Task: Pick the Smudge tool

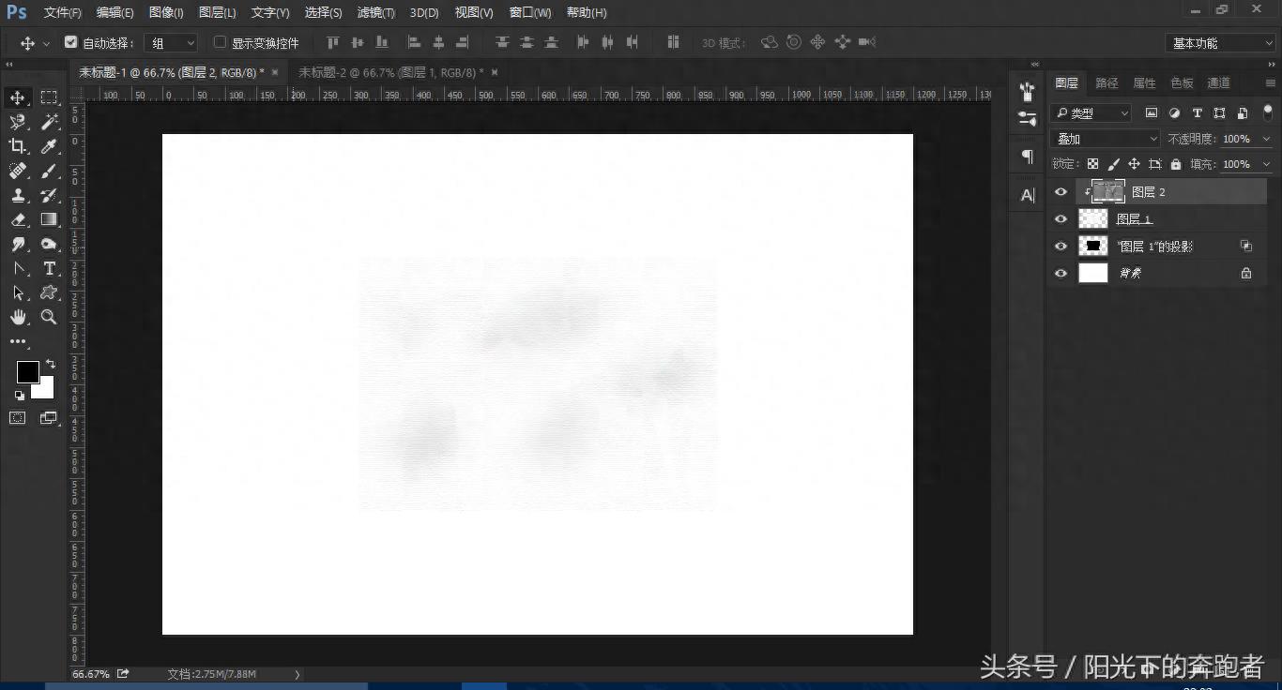Action: pyautogui.click(x=18, y=244)
